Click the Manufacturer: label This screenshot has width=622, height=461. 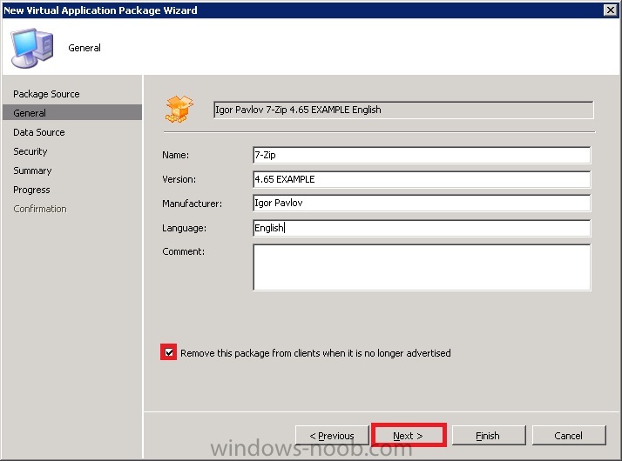pyautogui.click(x=192, y=204)
